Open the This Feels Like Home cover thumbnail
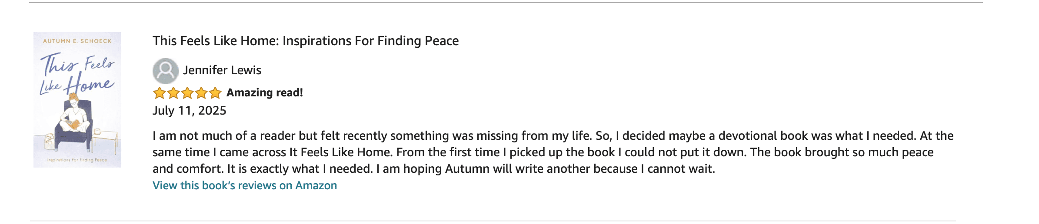This screenshot has height=224, width=1039. tap(77, 99)
